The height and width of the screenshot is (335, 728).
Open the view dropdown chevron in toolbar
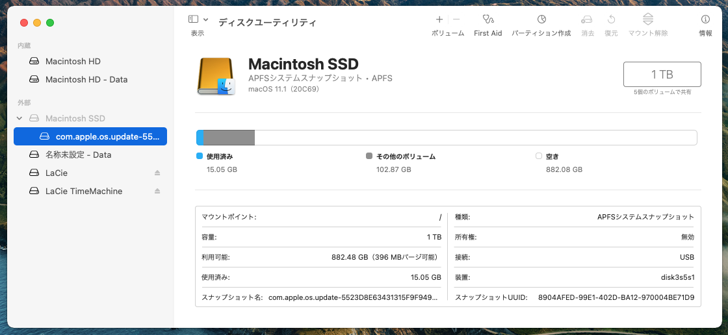pyautogui.click(x=205, y=19)
